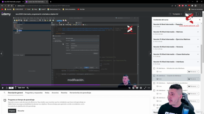Image resolution: width=204 pixels, height=114 pixels.
Task: Go to the browser home page
Action: coord(12,6)
